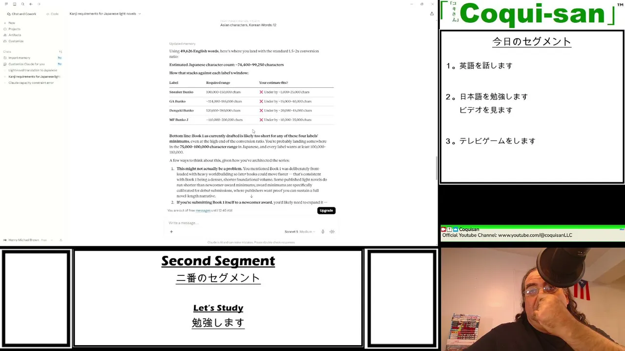This screenshot has width=625, height=351.
Task: Open the search magnifier icon
Action: pos(22,4)
